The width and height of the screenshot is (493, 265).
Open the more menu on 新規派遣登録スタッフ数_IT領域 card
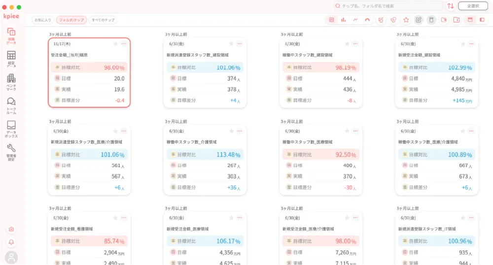pyautogui.click(x=471, y=218)
